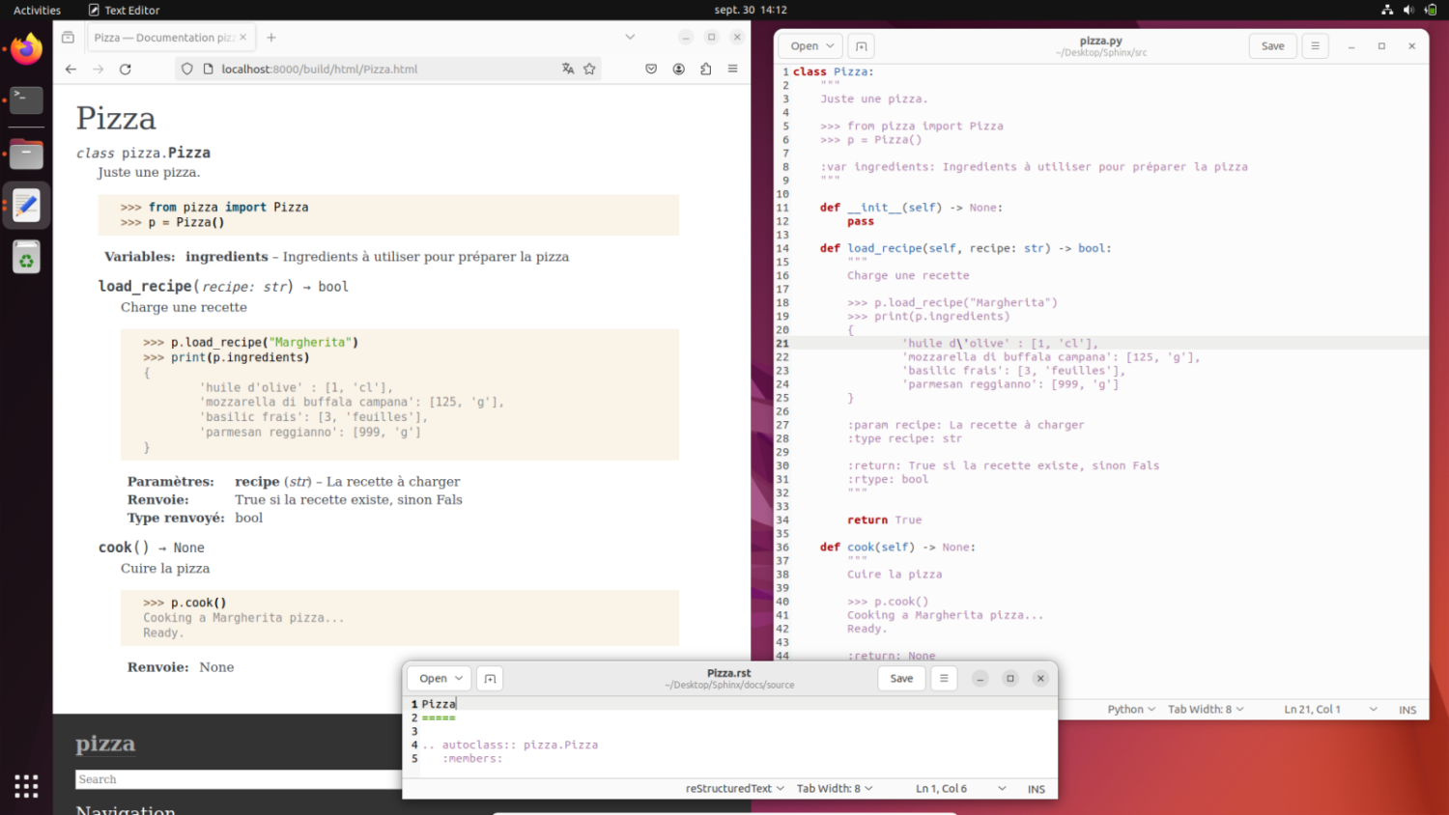Expand Open recent dropdown in Pizza.rst window

click(x=460, y=678)
